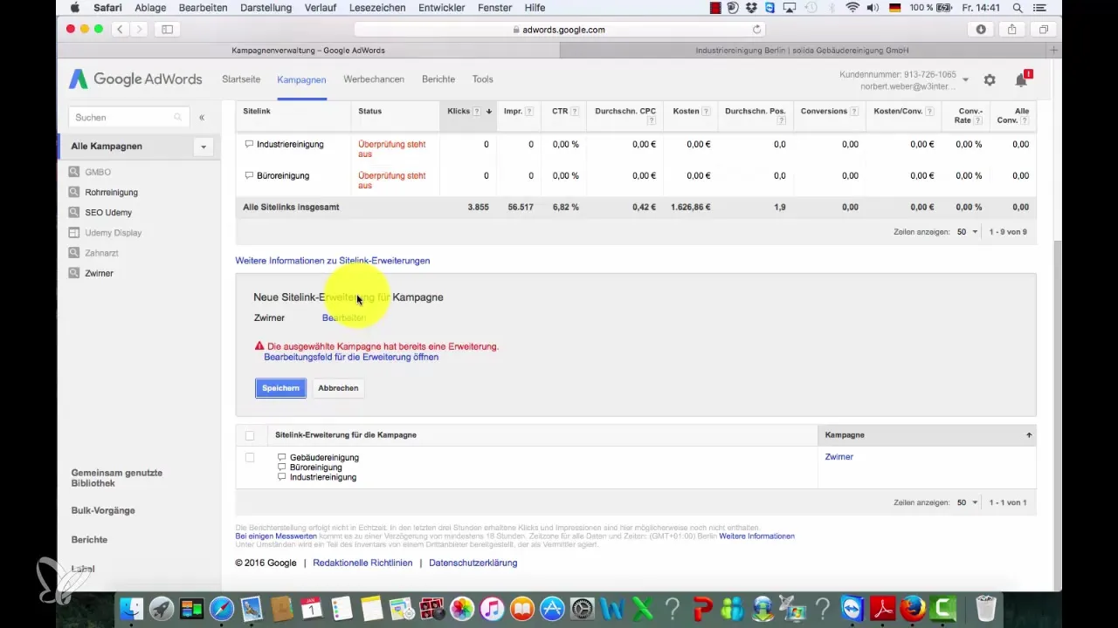The image size is (1118, 628).
Task: Click the Suchen search field
Action: [x=128, y=117]
